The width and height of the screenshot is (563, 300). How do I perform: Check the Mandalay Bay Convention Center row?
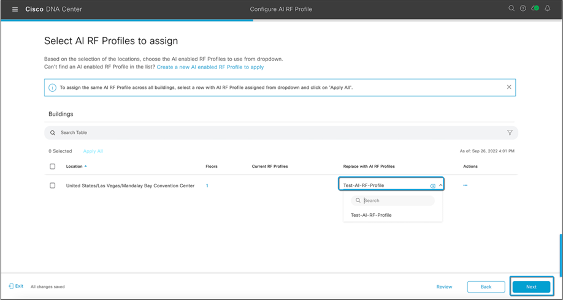pos(52,186)
